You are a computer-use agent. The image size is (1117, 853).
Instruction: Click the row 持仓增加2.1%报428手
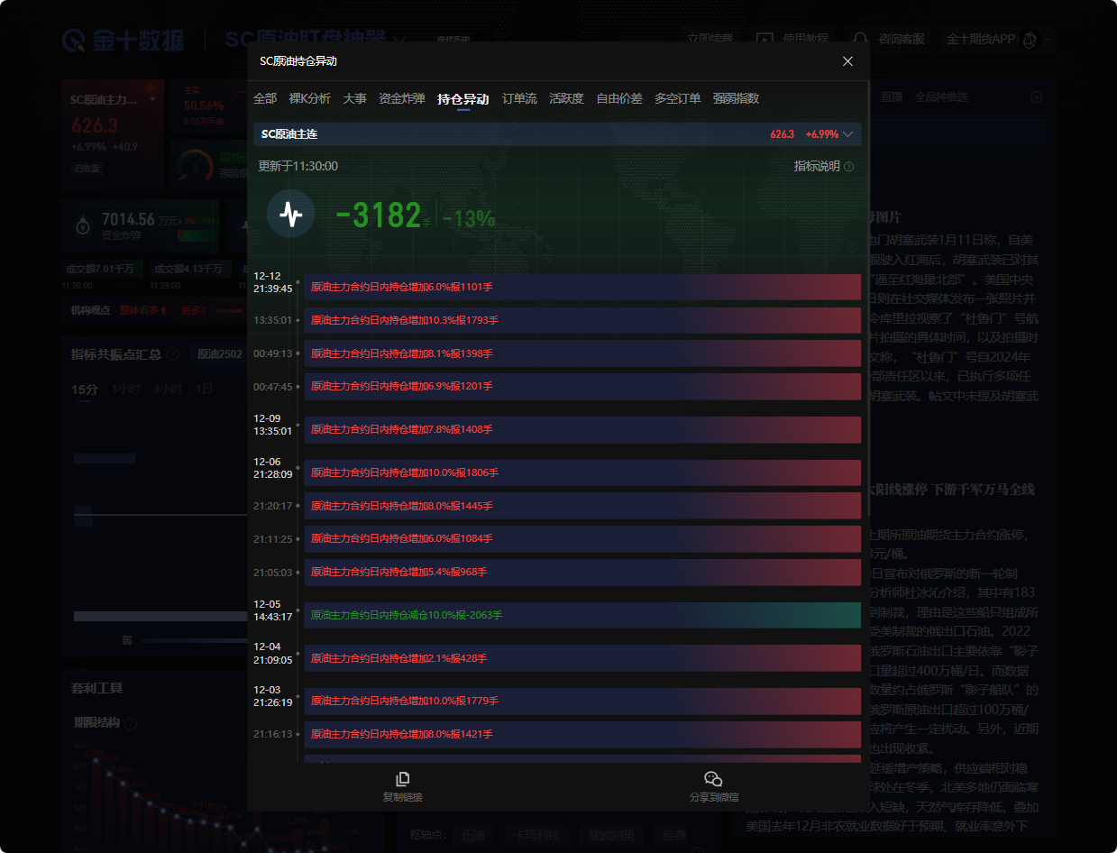(582, 658)
